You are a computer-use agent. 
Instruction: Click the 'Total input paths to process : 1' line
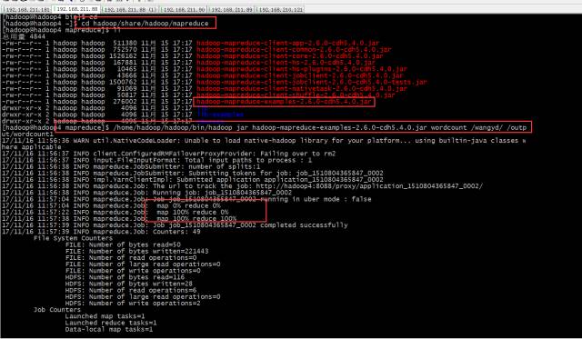pos(156,160)
